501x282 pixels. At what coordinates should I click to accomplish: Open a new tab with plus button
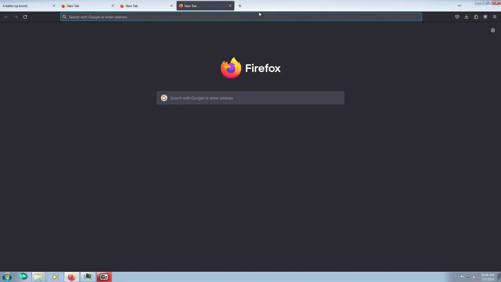click(x=240, y=6)
